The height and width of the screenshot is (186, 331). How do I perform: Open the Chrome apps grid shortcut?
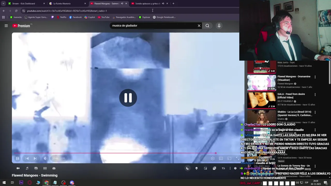click(3, 17)
